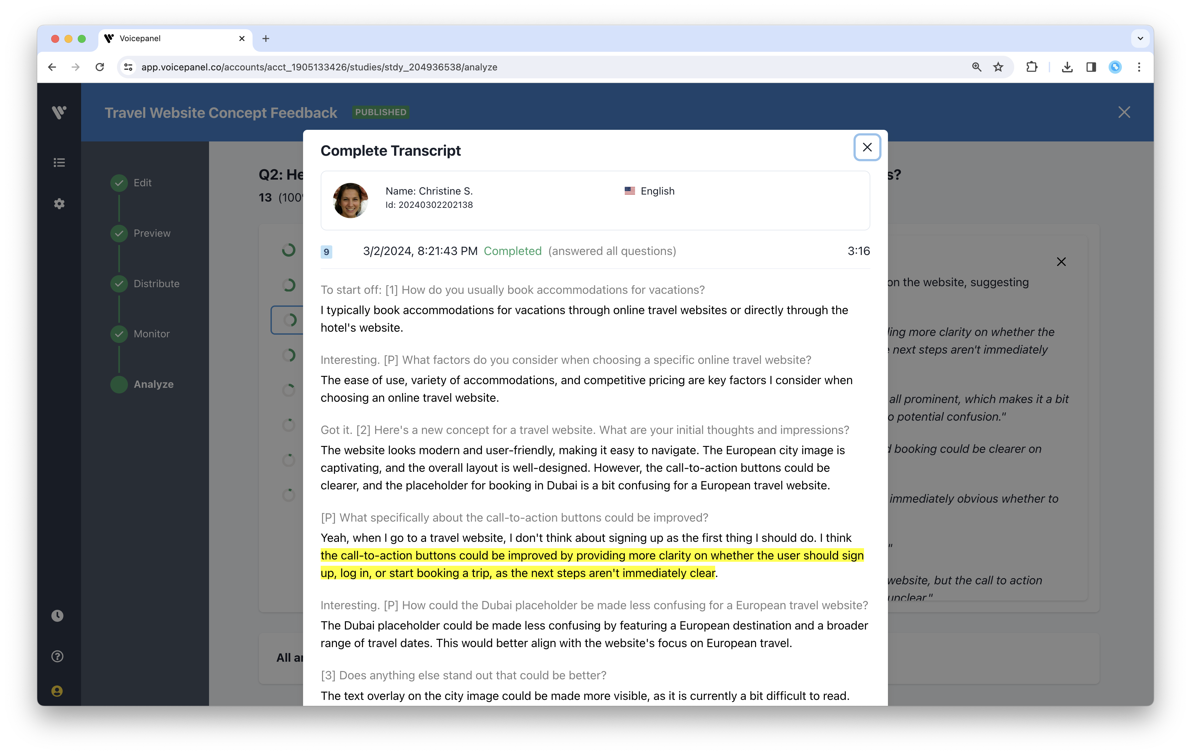Open the Distribute step
1191x755 pixels.
point(156,284)
